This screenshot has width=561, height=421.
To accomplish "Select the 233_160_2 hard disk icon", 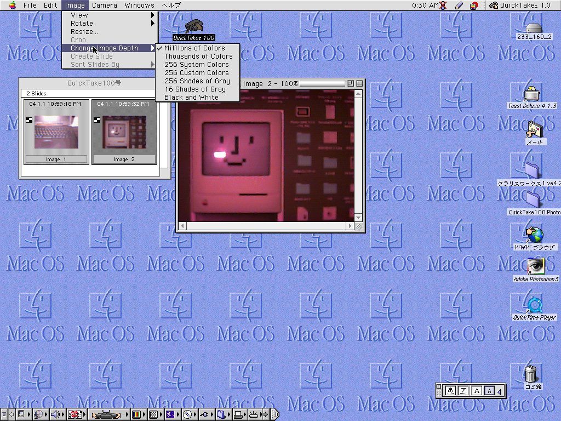I will pyautogui.click(x=534, y=27).
